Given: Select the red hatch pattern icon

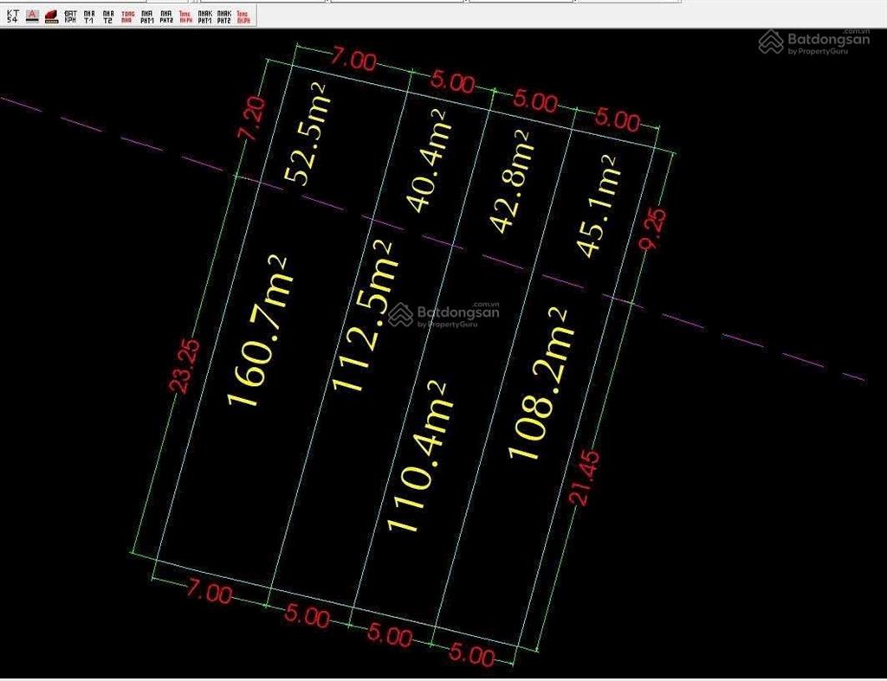Looking at the screenshot, I should click(50, 13).
